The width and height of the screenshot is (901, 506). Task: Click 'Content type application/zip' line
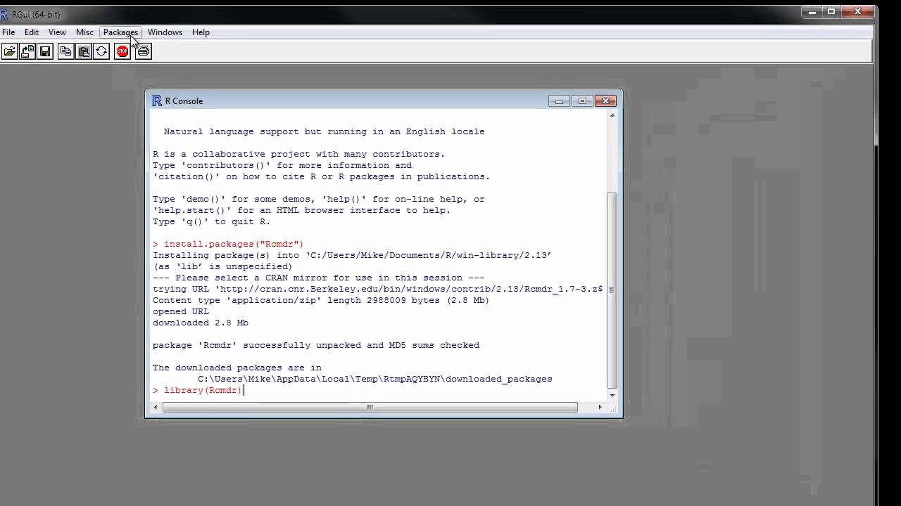point(321,300)
